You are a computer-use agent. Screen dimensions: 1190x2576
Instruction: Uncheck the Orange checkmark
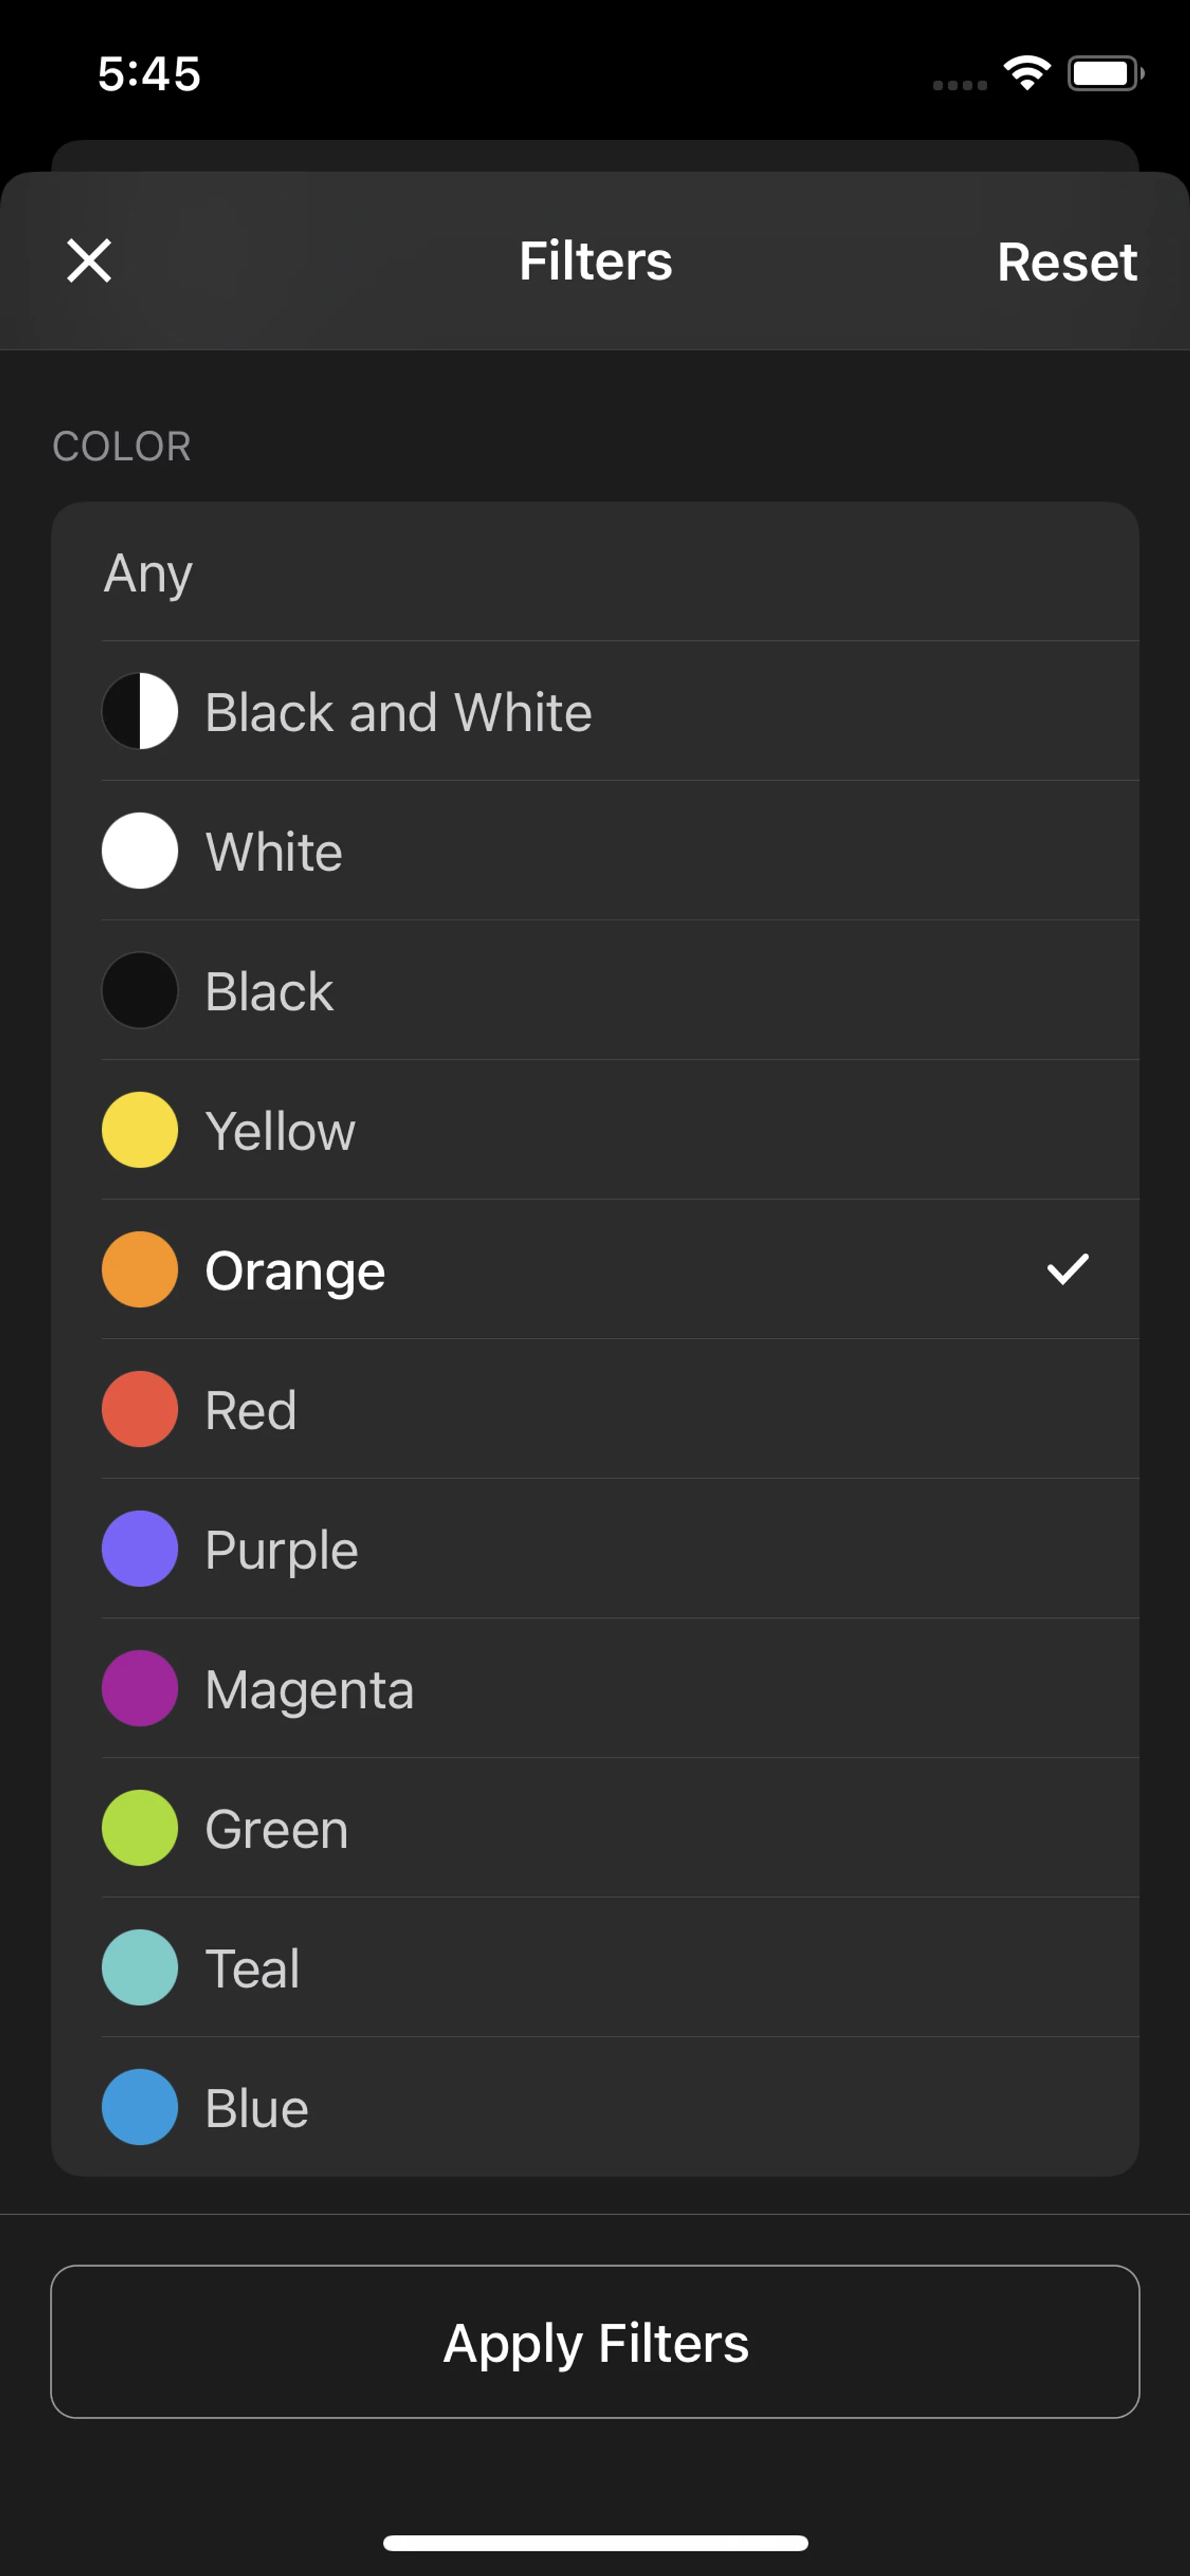tap(1067, 1269)
